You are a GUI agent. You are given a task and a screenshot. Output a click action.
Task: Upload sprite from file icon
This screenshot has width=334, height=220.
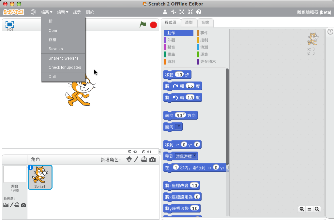pyautogui.click(x=144, y=159)
